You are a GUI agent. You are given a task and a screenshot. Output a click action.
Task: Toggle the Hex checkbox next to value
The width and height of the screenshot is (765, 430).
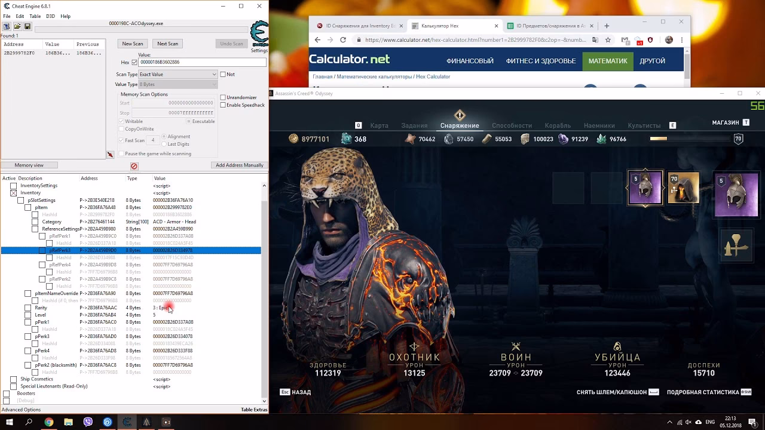click(134, 62)
